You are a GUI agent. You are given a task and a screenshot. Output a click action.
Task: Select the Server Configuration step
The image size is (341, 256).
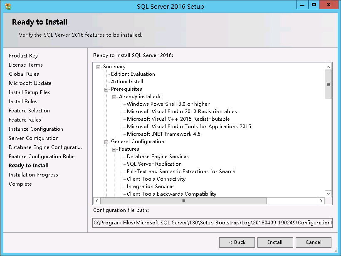(x=34, y=138)
